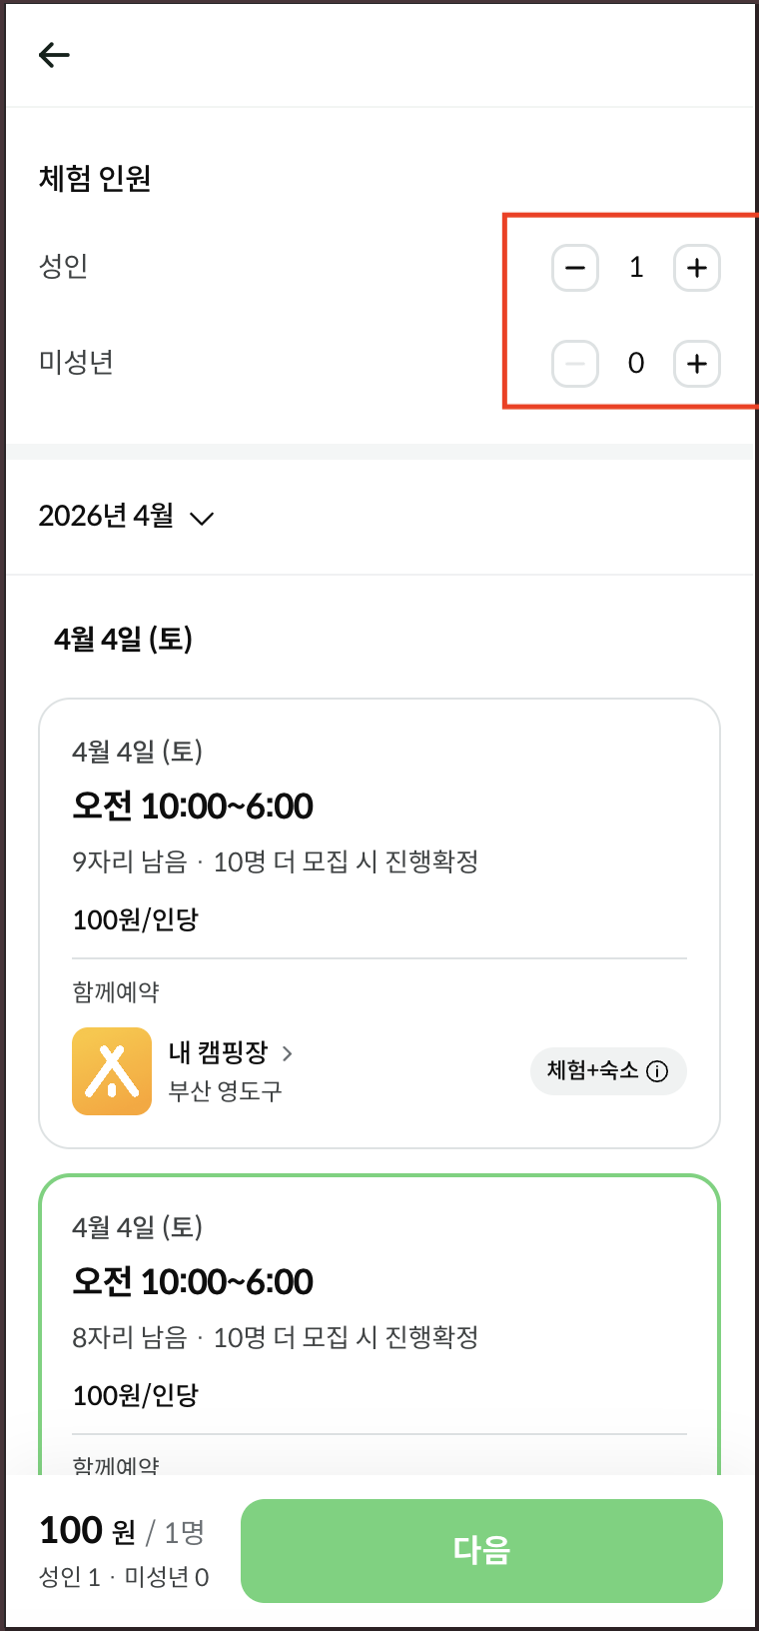Tap the 체험+숙소 badge
The image size is (759, 1631).
608,1071
